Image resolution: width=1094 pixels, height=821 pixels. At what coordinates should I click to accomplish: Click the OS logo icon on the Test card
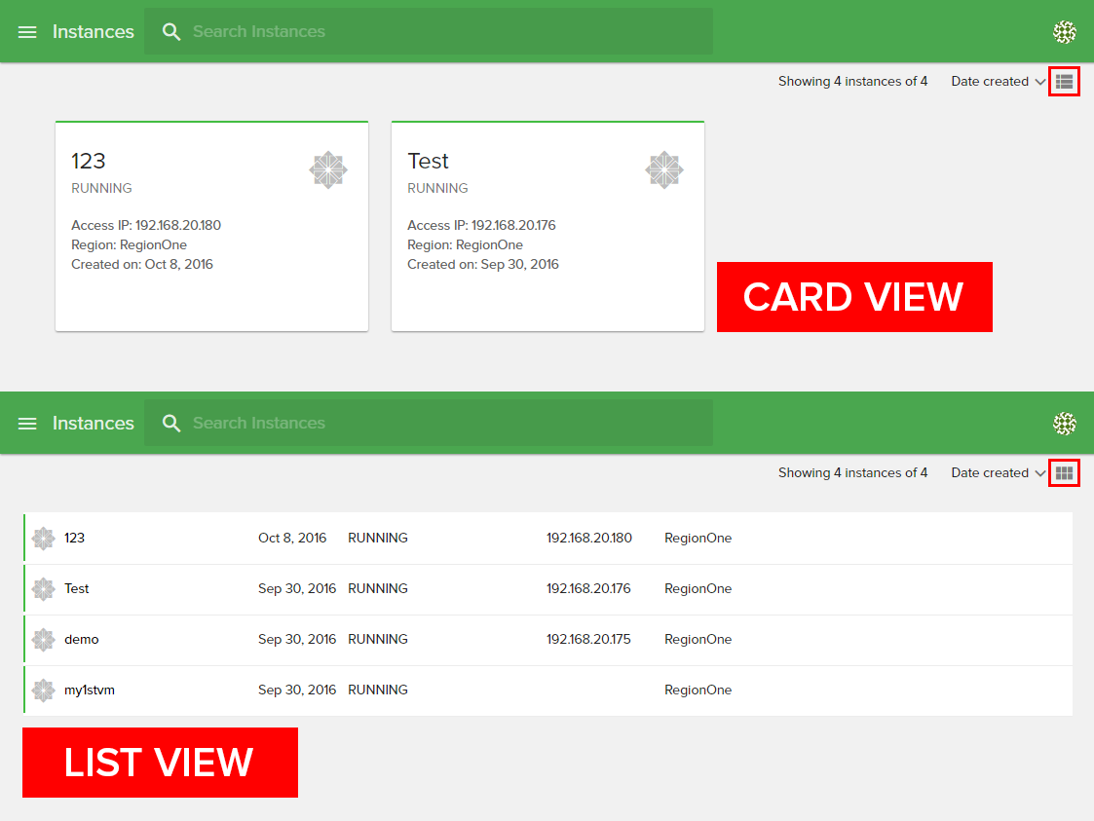pos(664,170)
